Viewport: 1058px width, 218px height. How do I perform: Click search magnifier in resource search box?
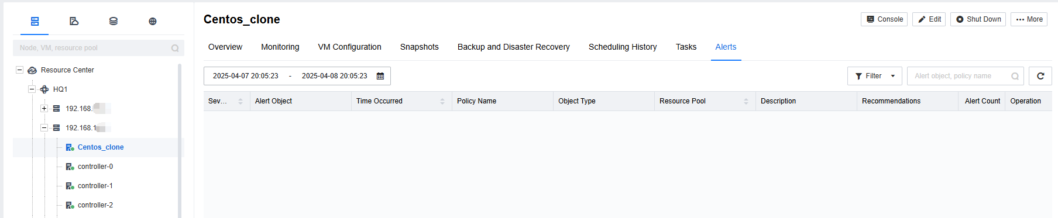tap(175, 48)
